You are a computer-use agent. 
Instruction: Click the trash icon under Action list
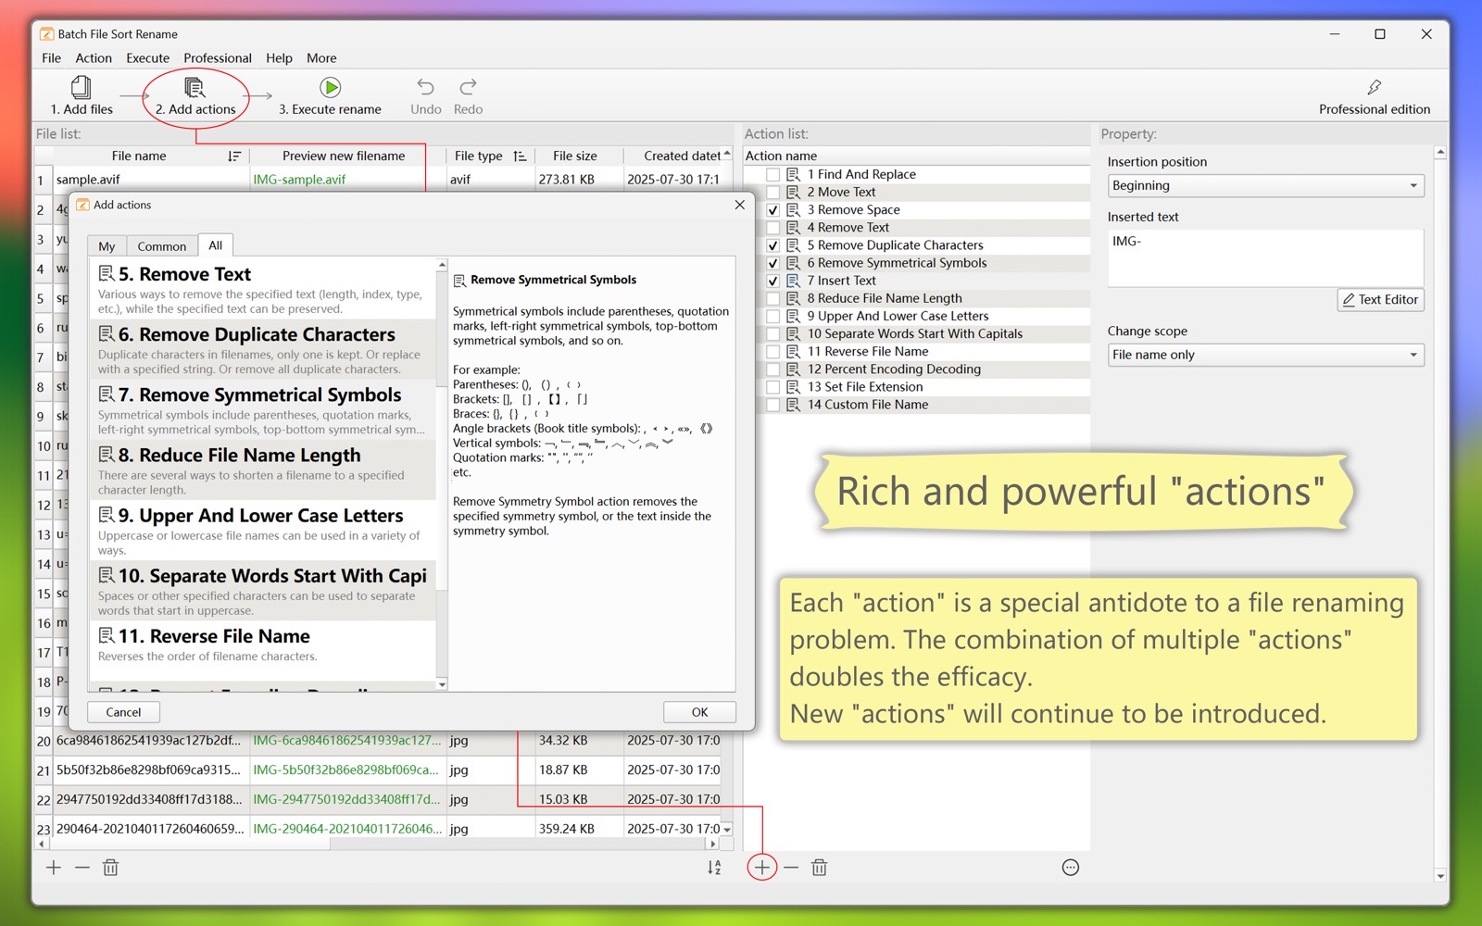[819, 868]
